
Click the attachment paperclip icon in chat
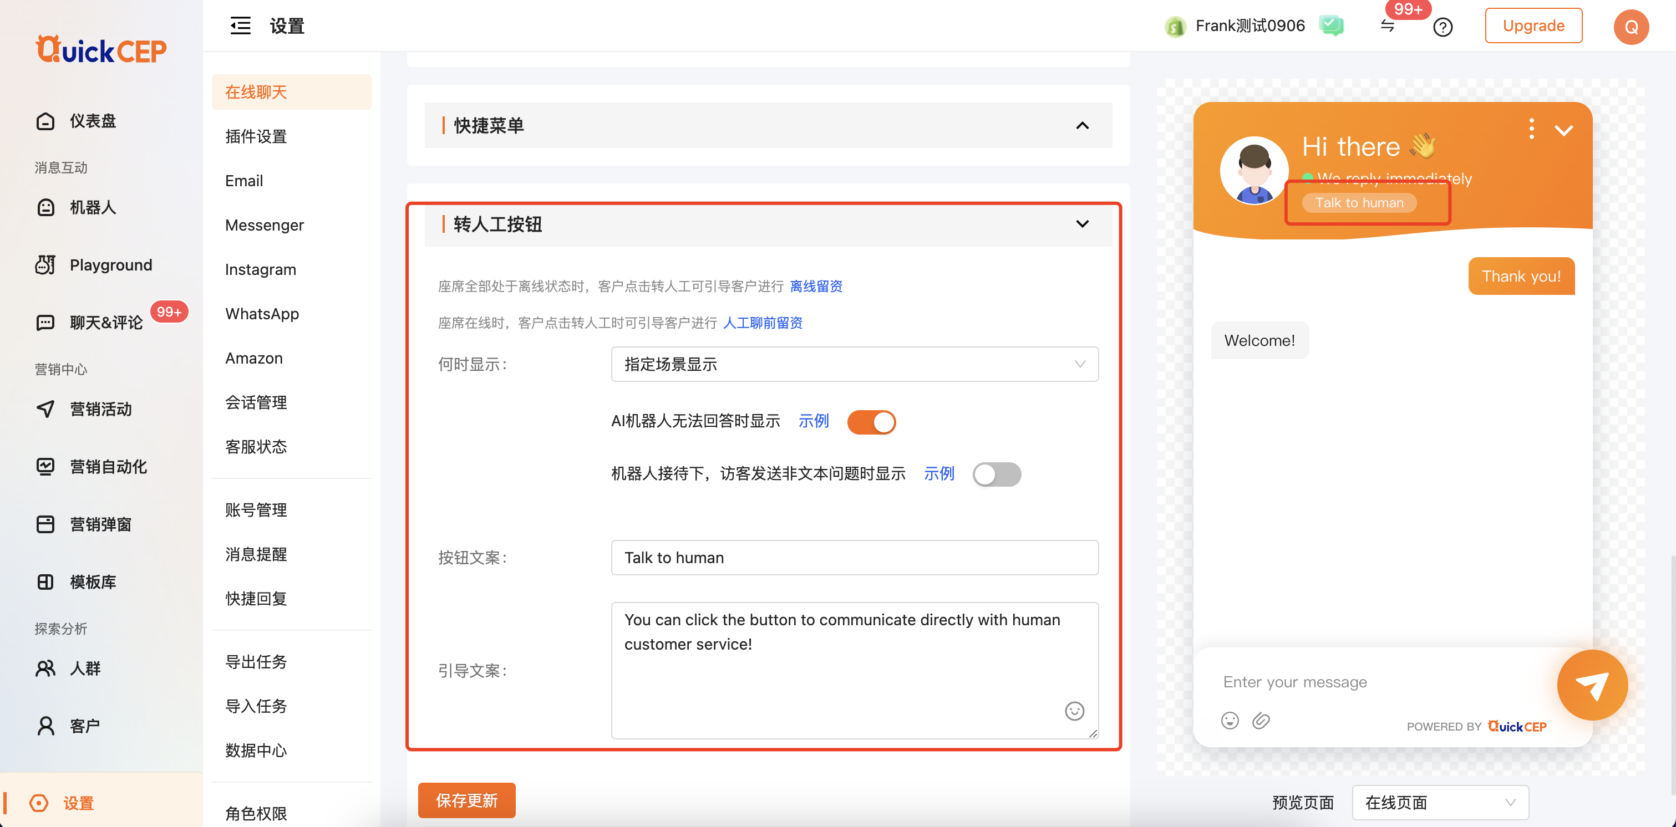pos(1261,721)
